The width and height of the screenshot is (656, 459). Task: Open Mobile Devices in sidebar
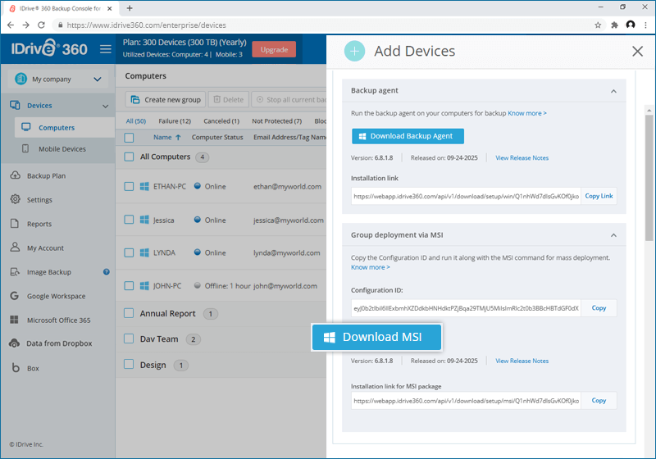pyautogui.click(x=62, y=149)
